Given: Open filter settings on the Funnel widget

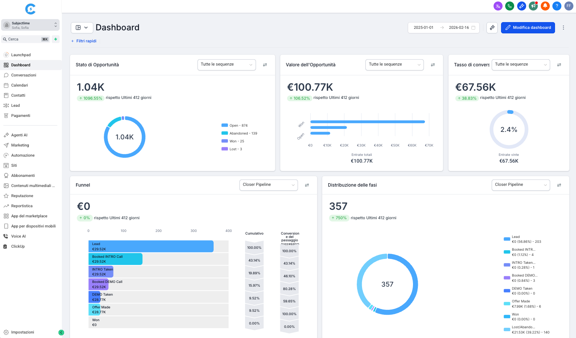Looking at the screenshot, I should click(307, 185).
